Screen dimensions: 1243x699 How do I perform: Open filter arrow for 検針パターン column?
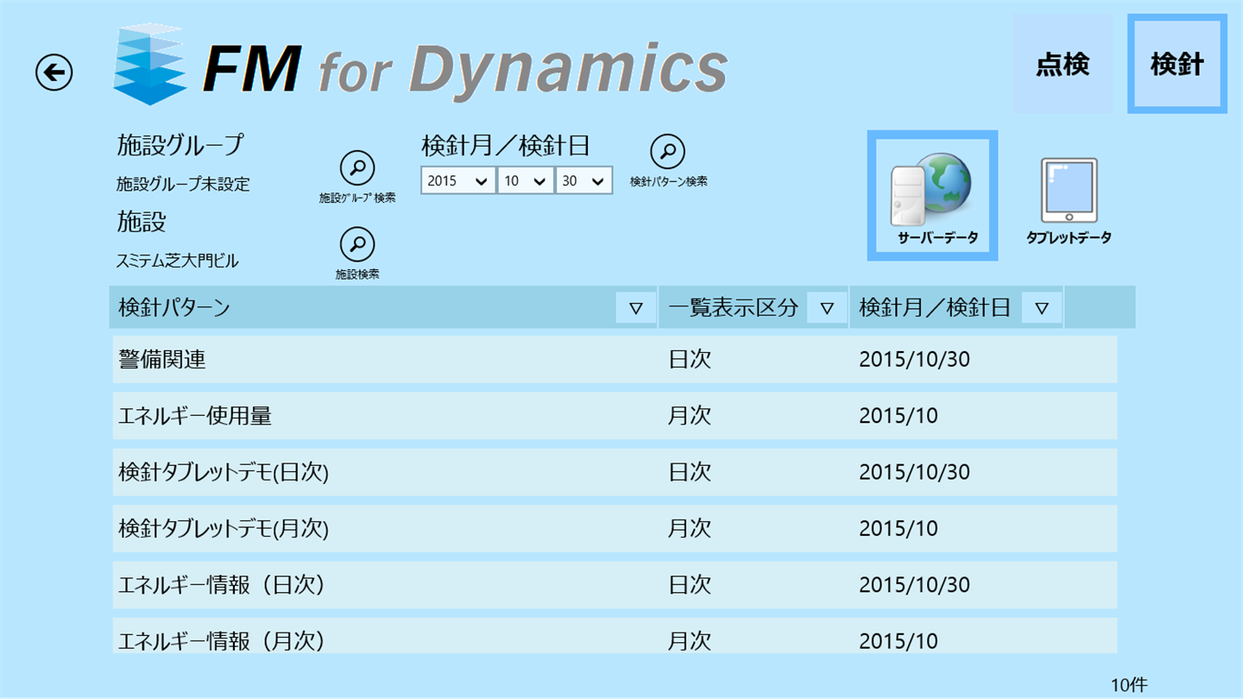636,308
